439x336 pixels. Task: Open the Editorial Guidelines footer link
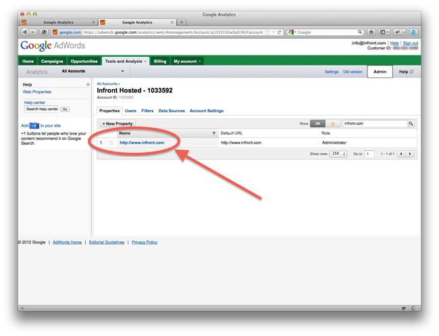click(107, 243)
